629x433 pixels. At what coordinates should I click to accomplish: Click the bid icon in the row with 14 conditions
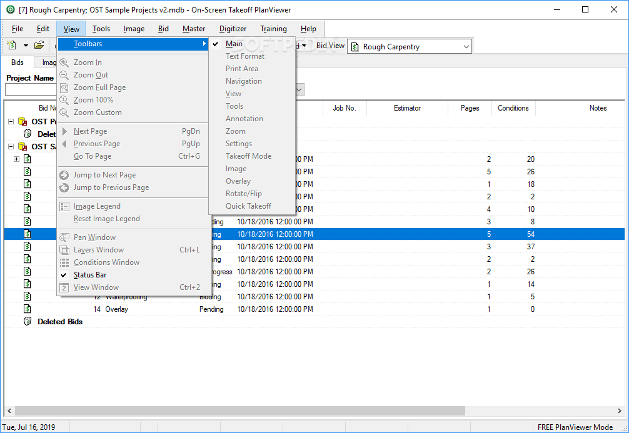point(28,284)
